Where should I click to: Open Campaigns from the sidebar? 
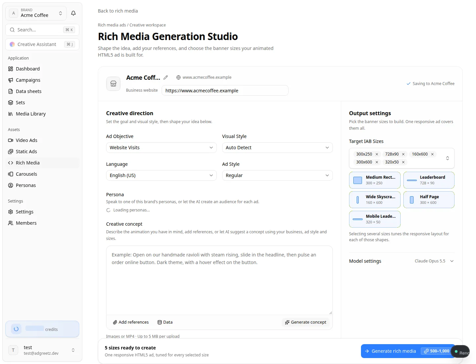click(x=42, y=80)
